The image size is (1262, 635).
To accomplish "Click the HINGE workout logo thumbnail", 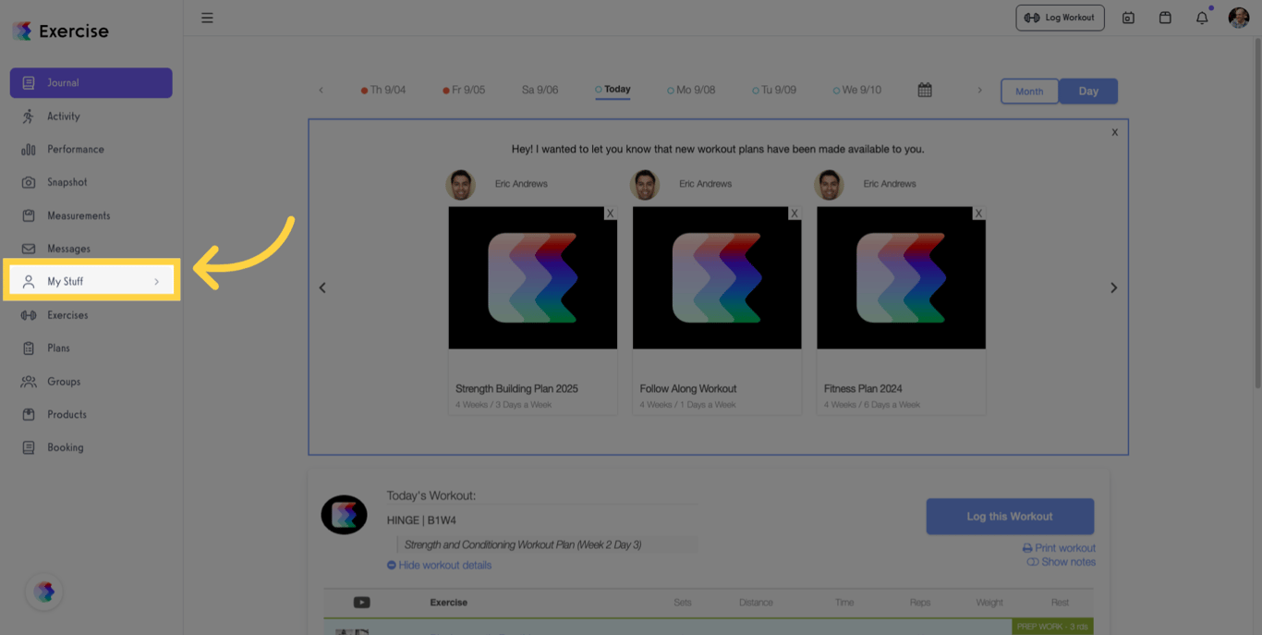I will click(344, 515).
